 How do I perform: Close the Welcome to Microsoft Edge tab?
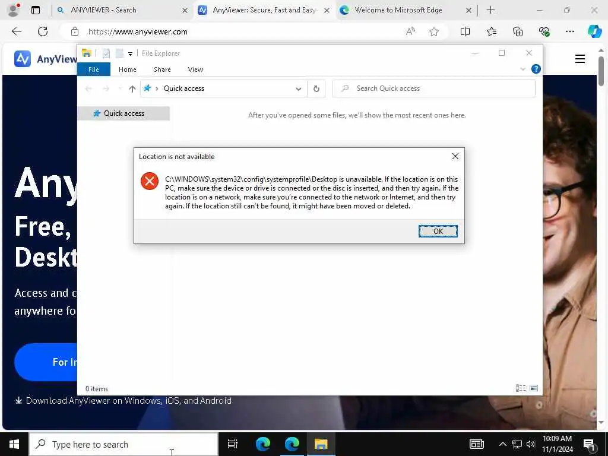(468, 10)
